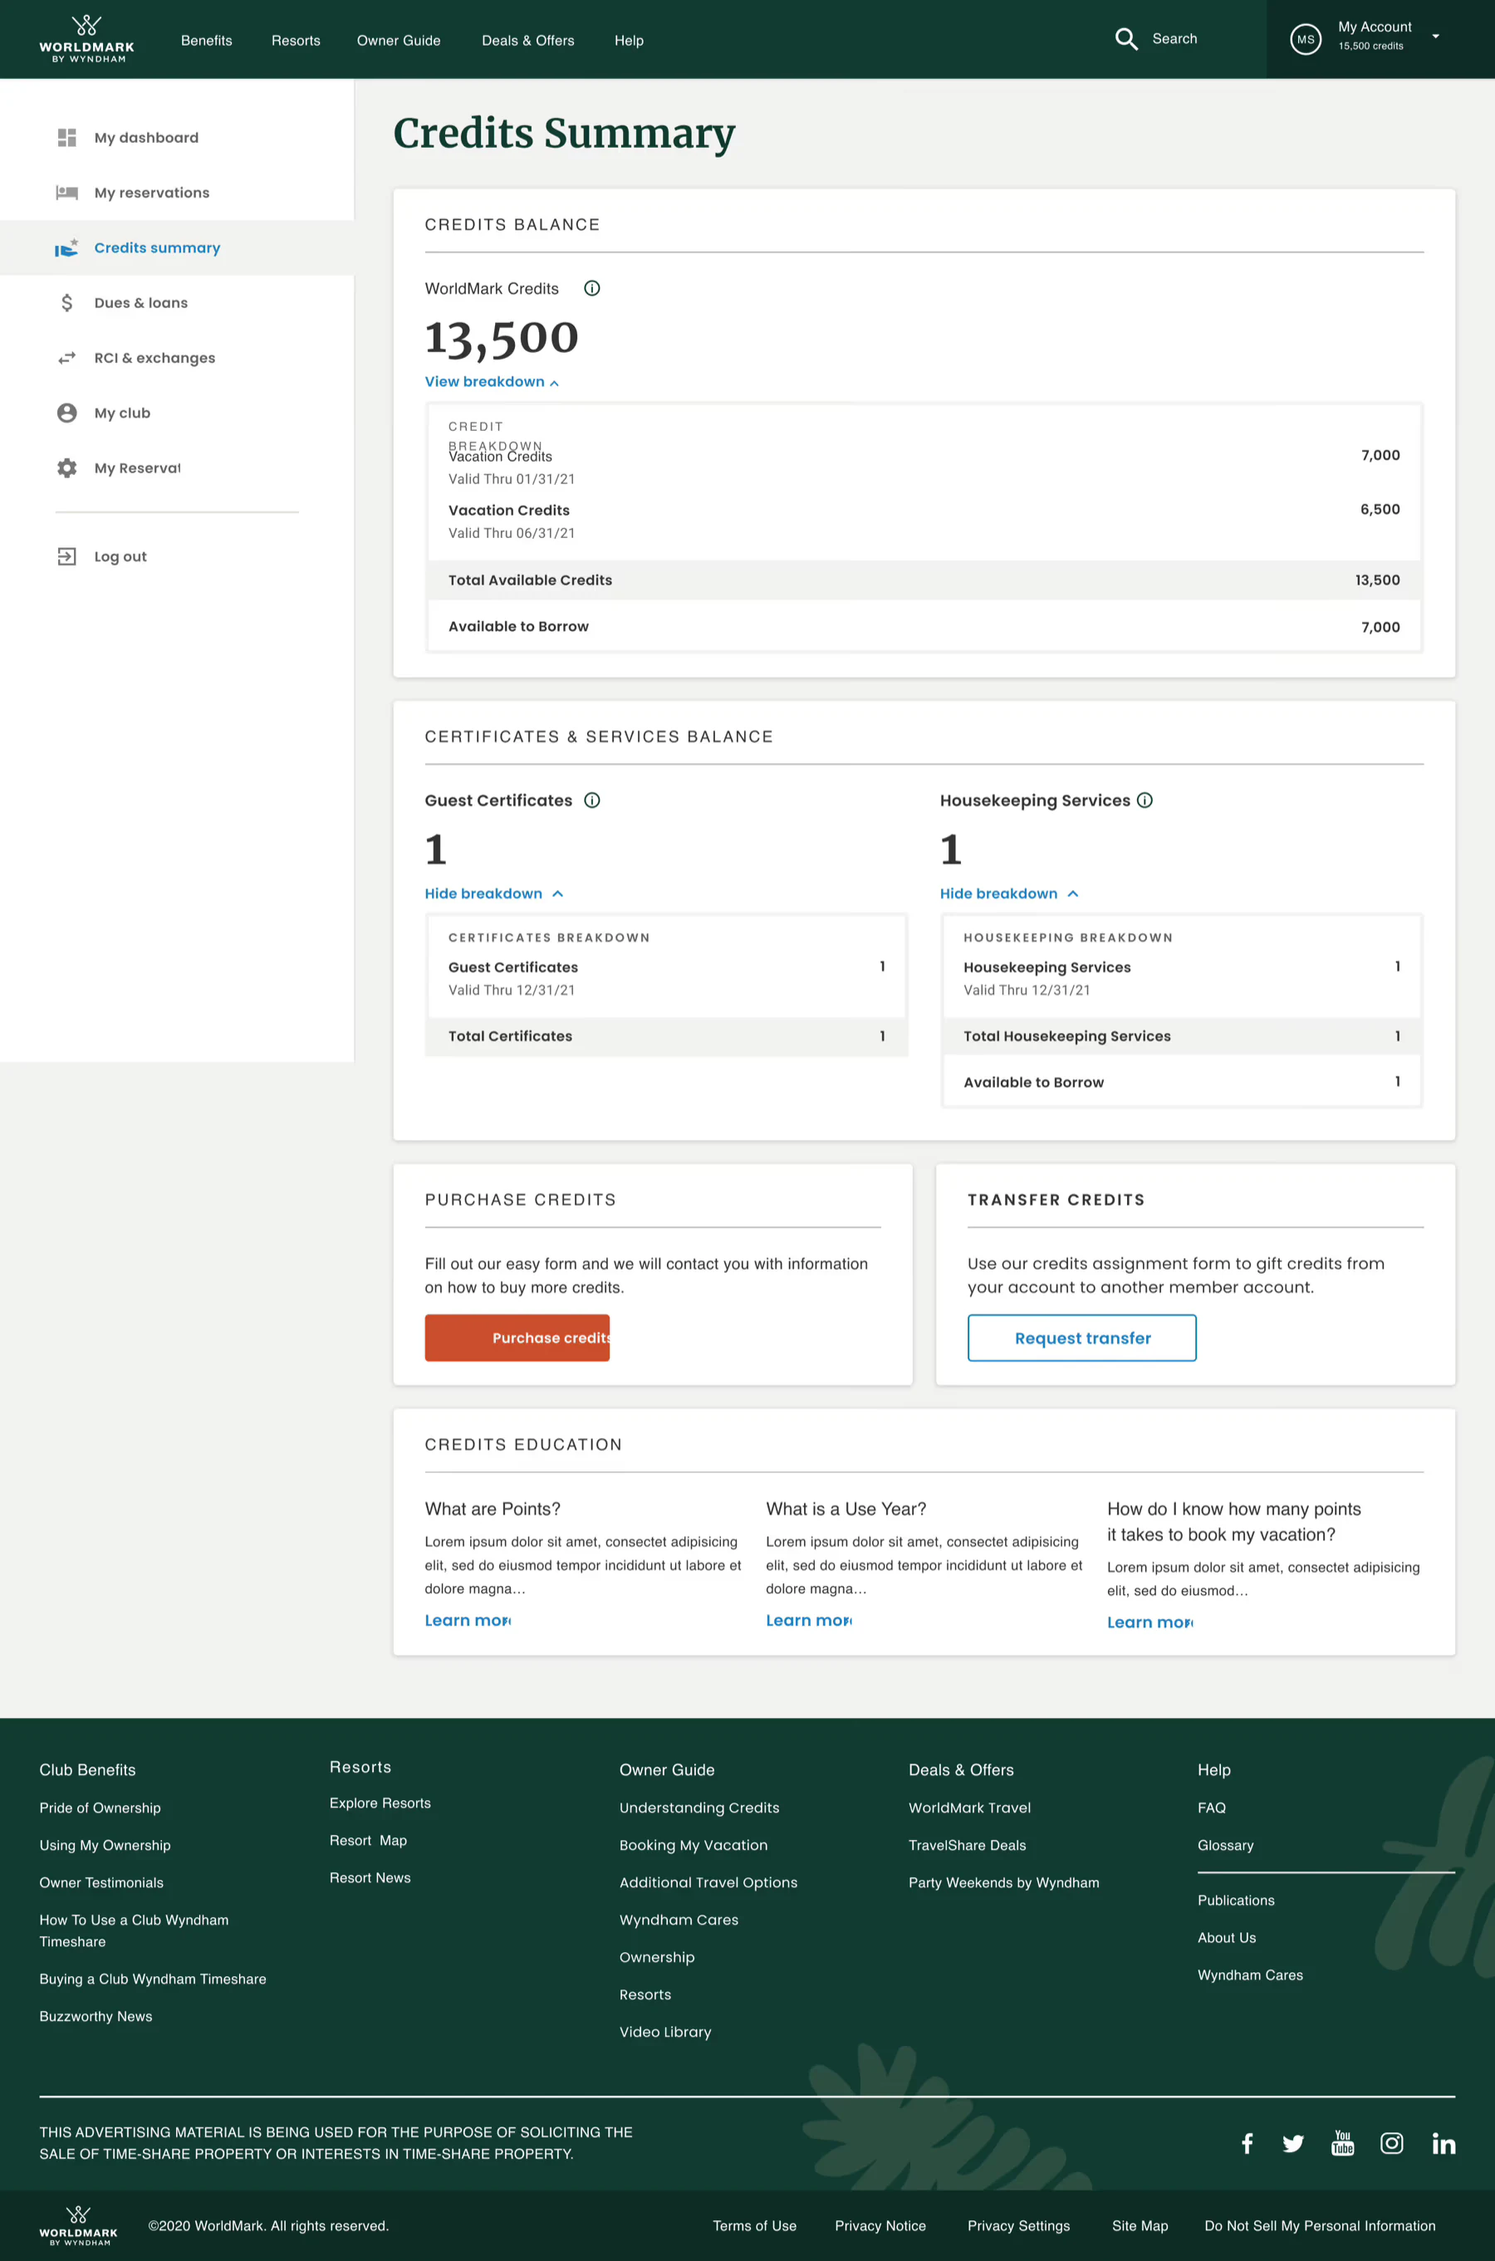Click the RCI & exchanges arrows icon
This screenshot has height=2261, width=1495.
(66, 359)
